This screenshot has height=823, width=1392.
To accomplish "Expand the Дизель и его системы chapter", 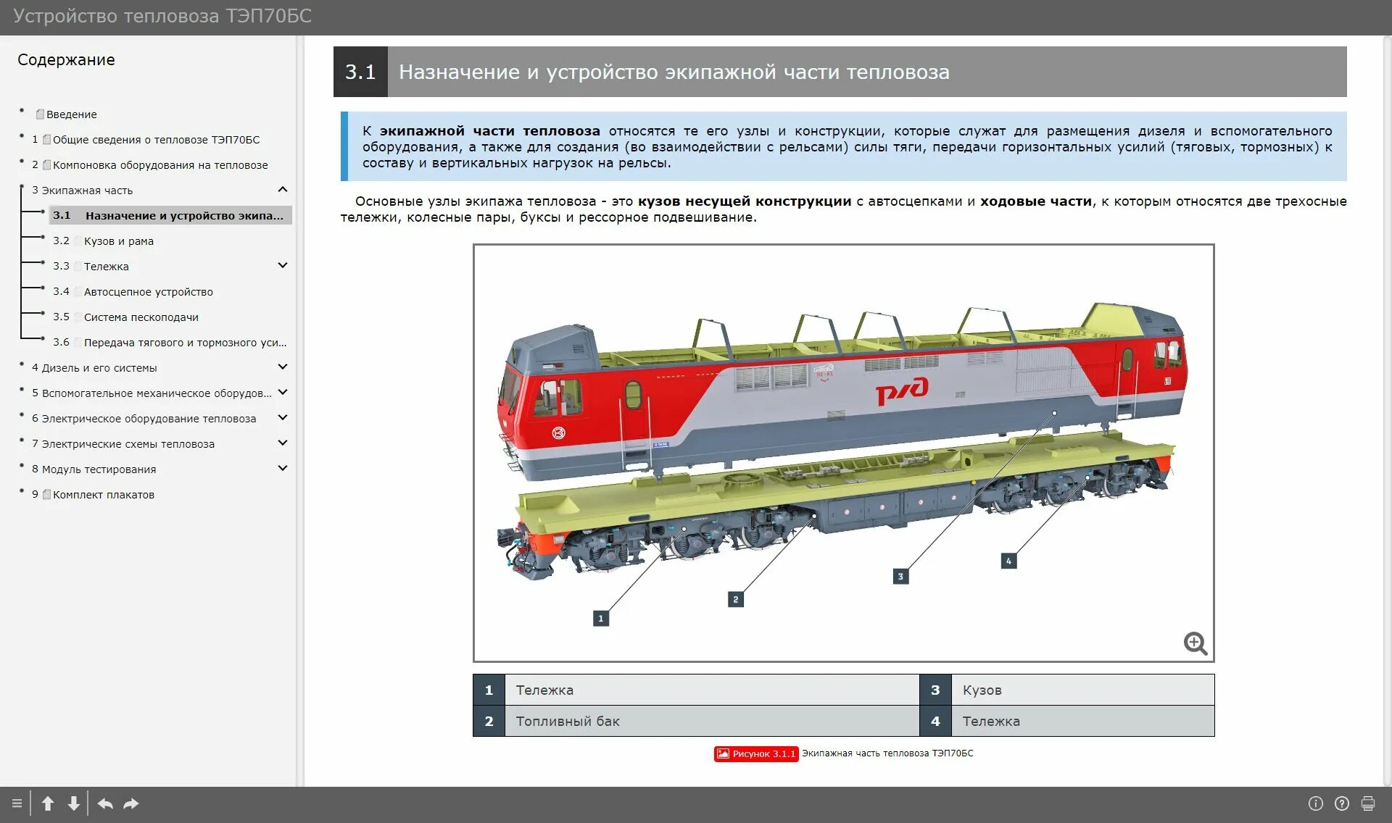I will point(283,367).
